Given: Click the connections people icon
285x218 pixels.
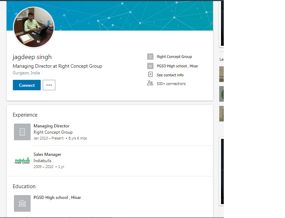Looking at the screenshot, I should [x=150, y=83].
